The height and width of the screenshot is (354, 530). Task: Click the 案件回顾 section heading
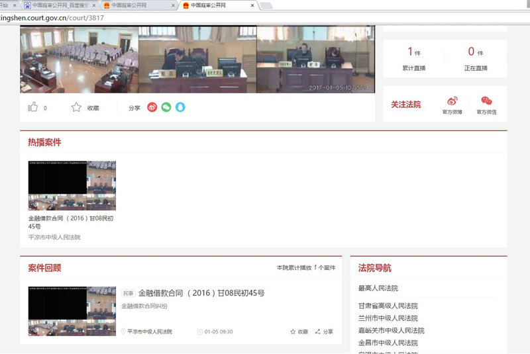click(x=44, y=268)
